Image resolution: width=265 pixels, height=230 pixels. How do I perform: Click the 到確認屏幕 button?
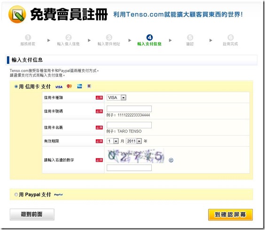pyautogui.click(x=230, y=214)
